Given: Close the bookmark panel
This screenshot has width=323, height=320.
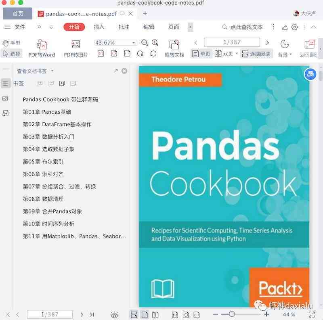Looking at the screenshot, I should (124, 71).
